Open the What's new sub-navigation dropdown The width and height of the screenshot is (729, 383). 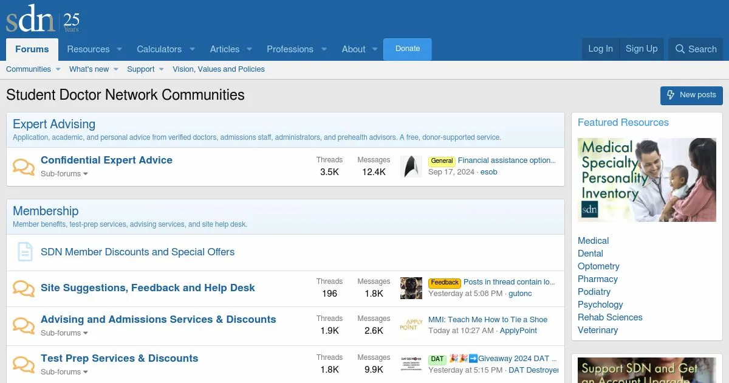coord(116,69)
